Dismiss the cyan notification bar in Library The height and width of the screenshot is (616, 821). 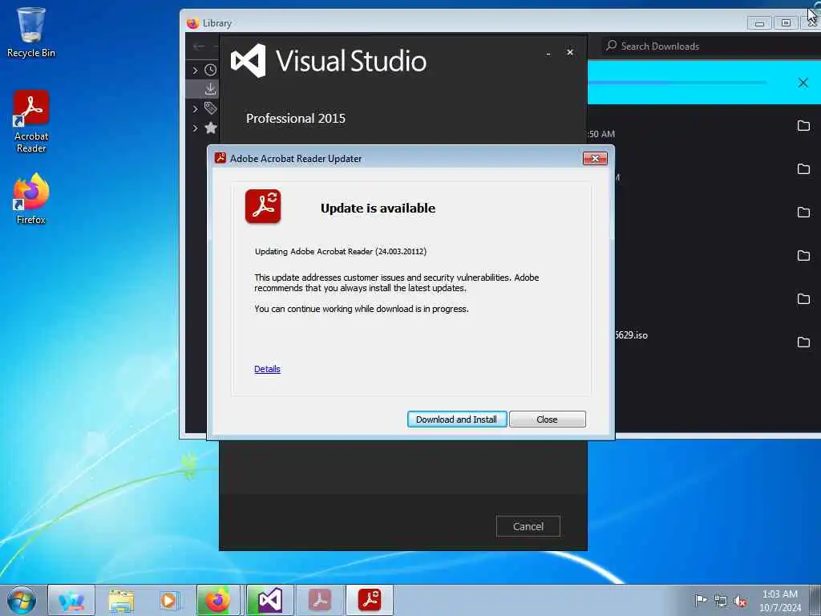tap(803, 83)
